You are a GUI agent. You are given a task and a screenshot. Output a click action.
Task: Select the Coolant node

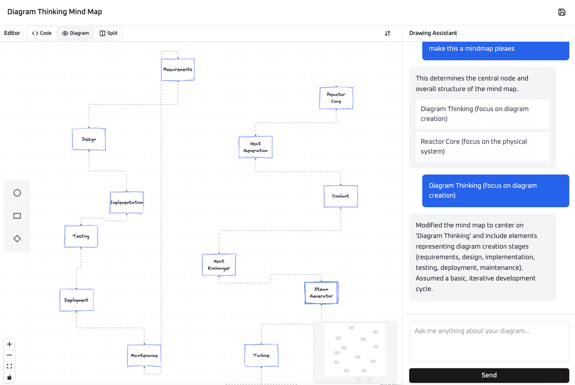pos(341,196)
